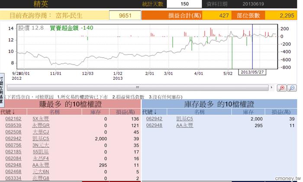The image size is (303, 182).
Task: Open 062948 in the profit table
Action: point(13,165)
